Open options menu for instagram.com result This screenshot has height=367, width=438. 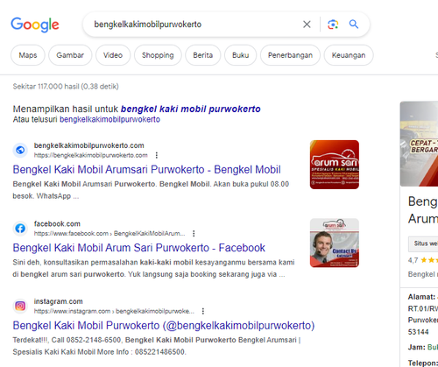[203, 311]
